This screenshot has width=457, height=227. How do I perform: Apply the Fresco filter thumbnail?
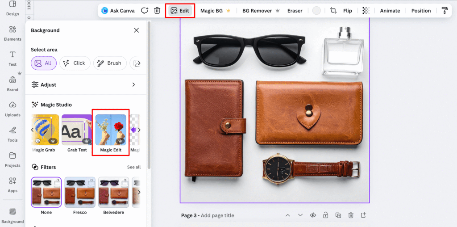coord(80,192)
